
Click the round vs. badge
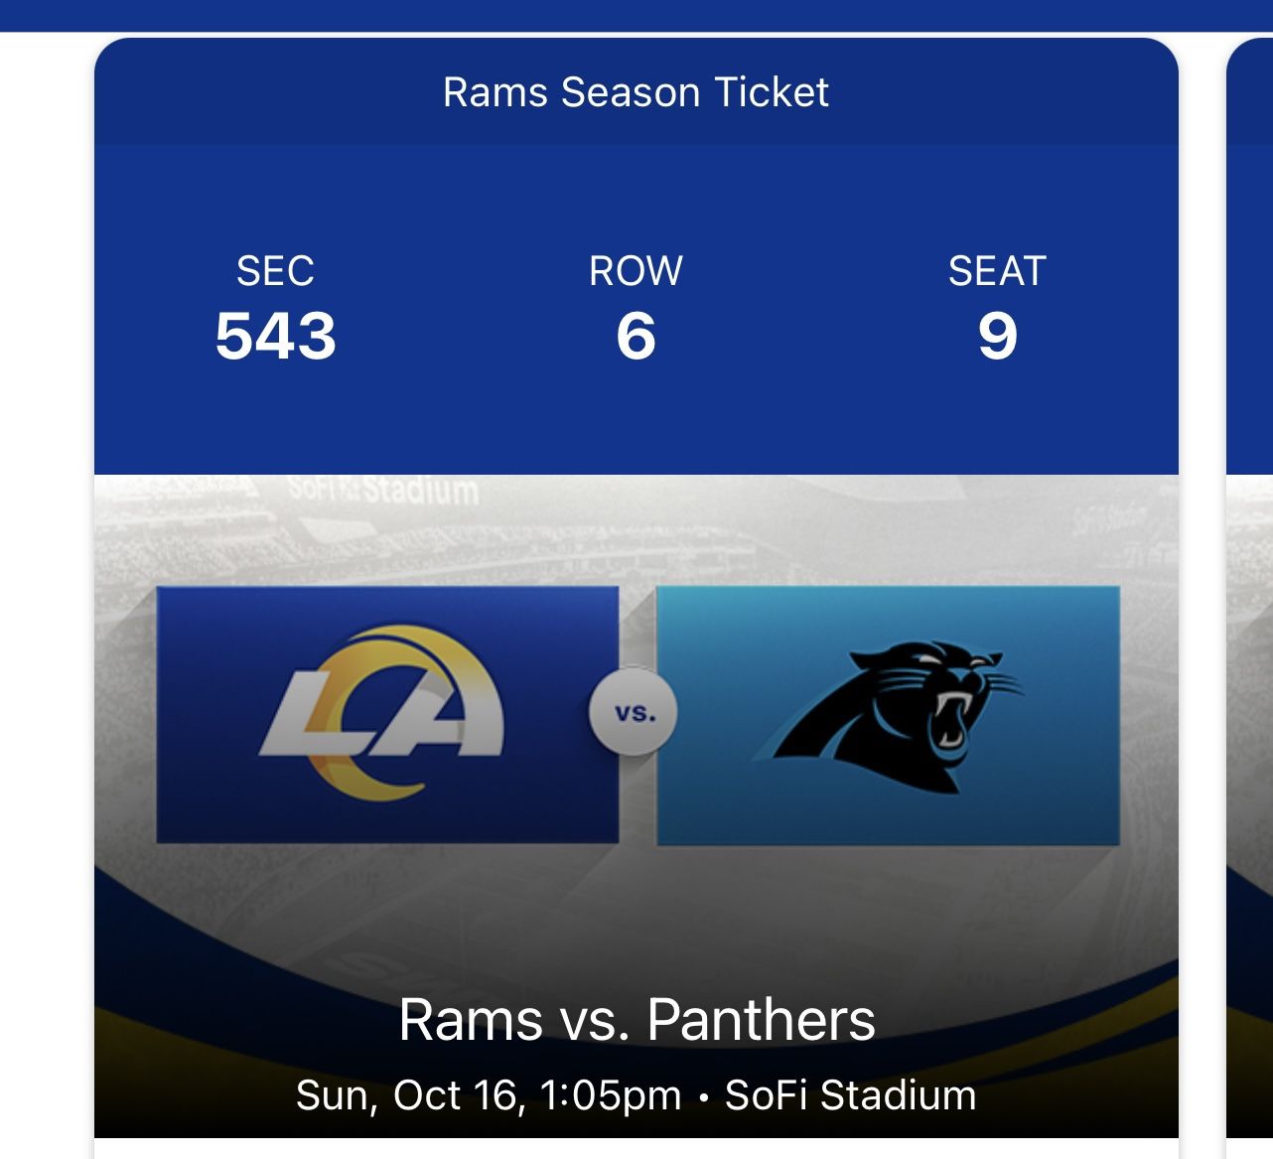[634, 713]
